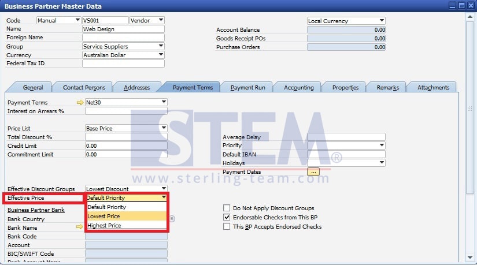Open Payment Dates ellipsis button
The image size is (477, 265).
click(313, 172)
